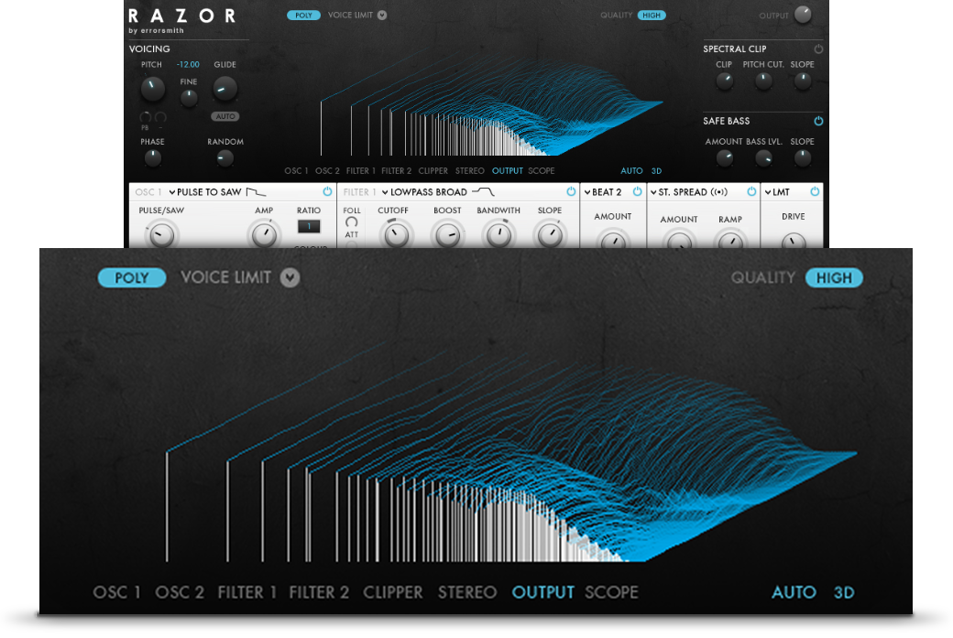Select OSC 1 tab in the enlarged display
953x638 pixels.
[116, 592]
